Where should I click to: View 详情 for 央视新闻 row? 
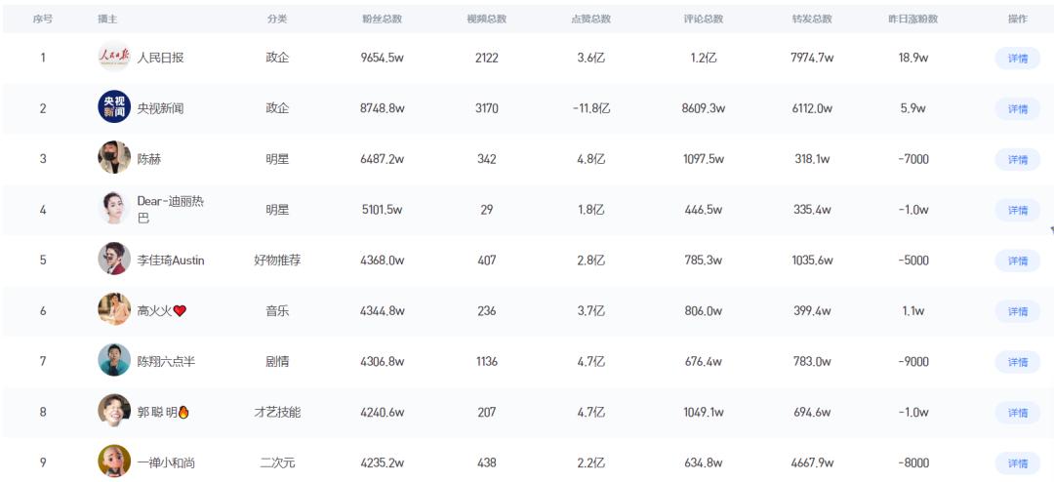[x=1017, y=109]
